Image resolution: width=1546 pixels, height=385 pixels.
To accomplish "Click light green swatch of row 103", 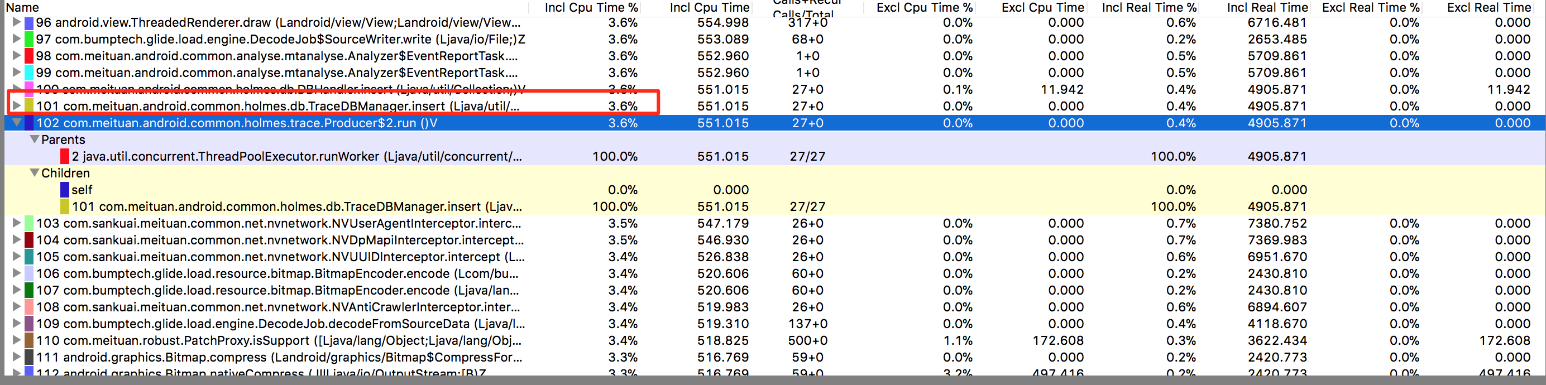I will click(x=29, y=224).
